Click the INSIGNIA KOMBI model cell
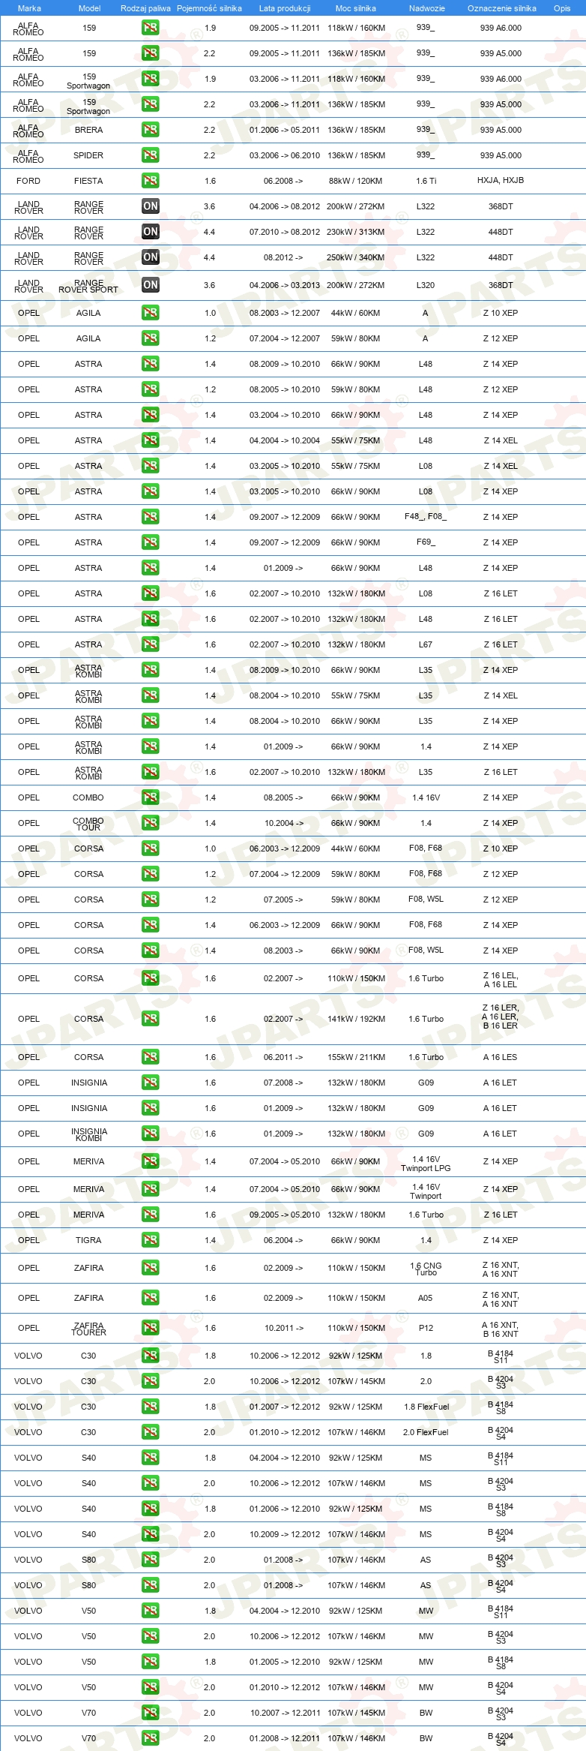Screen dimensions: 586x1751 (88, 1134)
